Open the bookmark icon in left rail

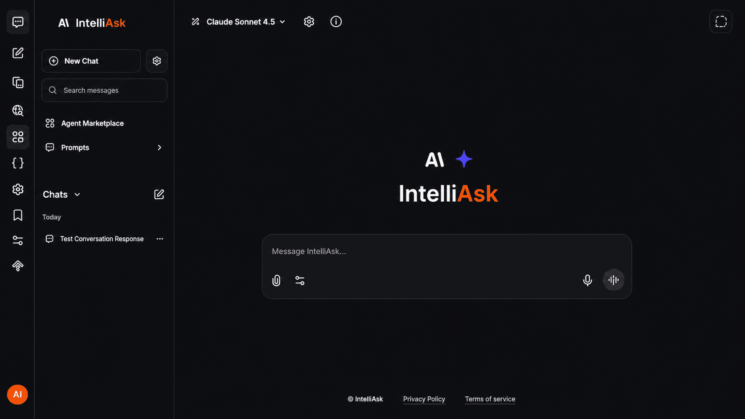pos(18,215)
